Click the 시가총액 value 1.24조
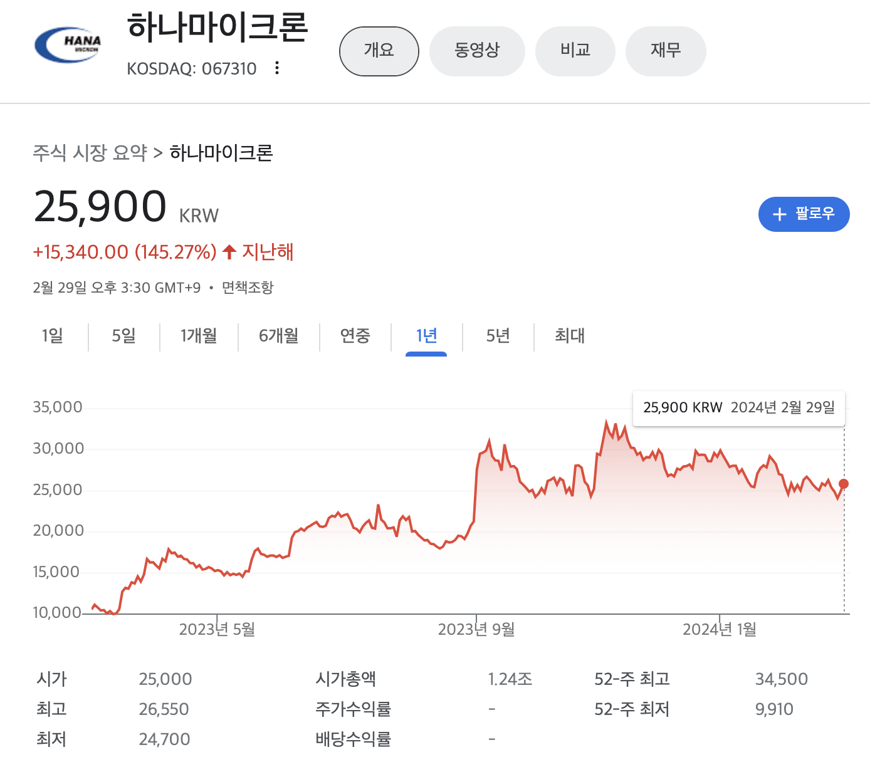This screenshot has height=762, width=870. click(510, 679)
